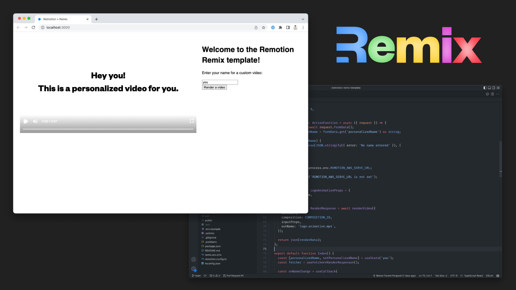This screenshot has width=516, height=290.
Task: Click the Render a video button
Action: [x=214, y=87]
